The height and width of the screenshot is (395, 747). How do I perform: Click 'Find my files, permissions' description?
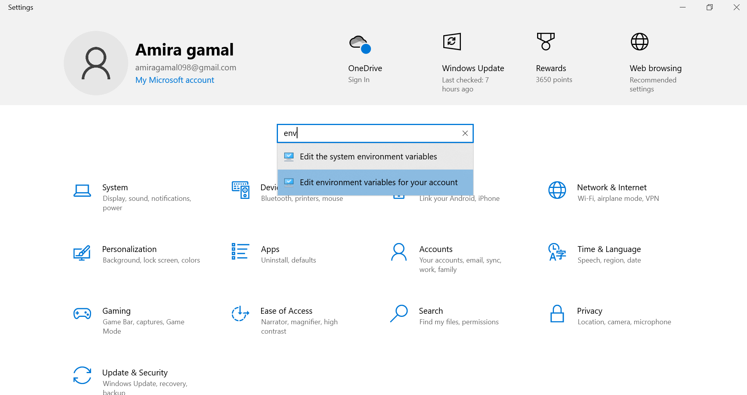coord(459,322)
